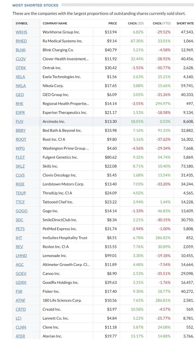Open the CLOV stock symbol
Screen dimensions: 194x339
coord(21,59)
